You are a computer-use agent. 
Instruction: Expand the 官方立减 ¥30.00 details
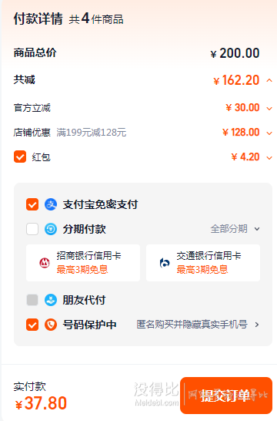[269, 109]
